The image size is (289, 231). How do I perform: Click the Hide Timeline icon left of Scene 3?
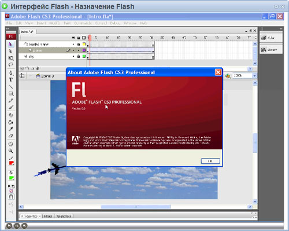point(22,76)
